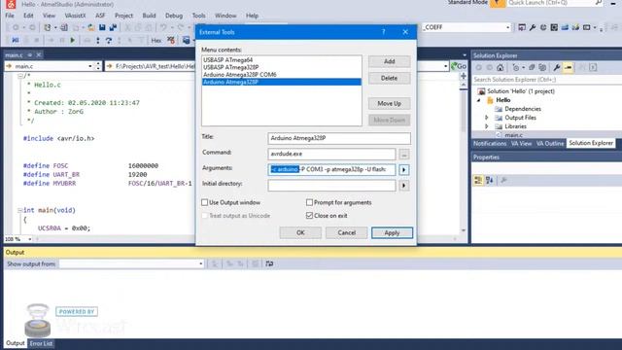Viewport: 622px width, 350px height.
Task: Click the Collapse All icon in Solution Explorer
Action: (x=532, y=68)
